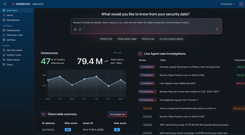Open the PsExec lateral movement case row

coord(189,67)
